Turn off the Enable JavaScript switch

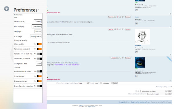point(39,81)
